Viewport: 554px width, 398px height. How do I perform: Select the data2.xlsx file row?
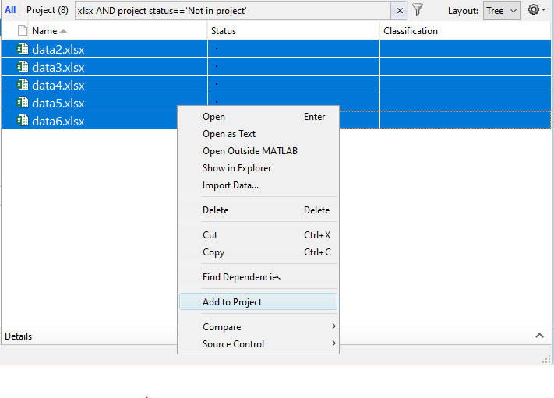[276, 49]
